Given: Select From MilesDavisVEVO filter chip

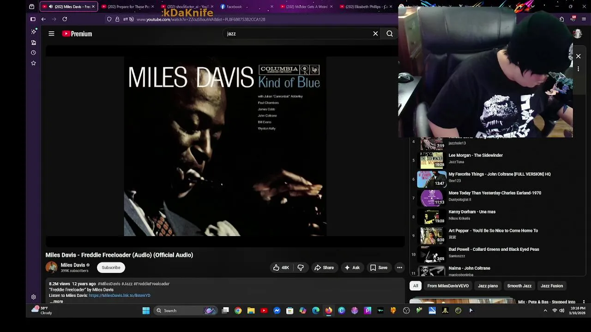Looking at the screenshot, I should click(x=448, y=286).
